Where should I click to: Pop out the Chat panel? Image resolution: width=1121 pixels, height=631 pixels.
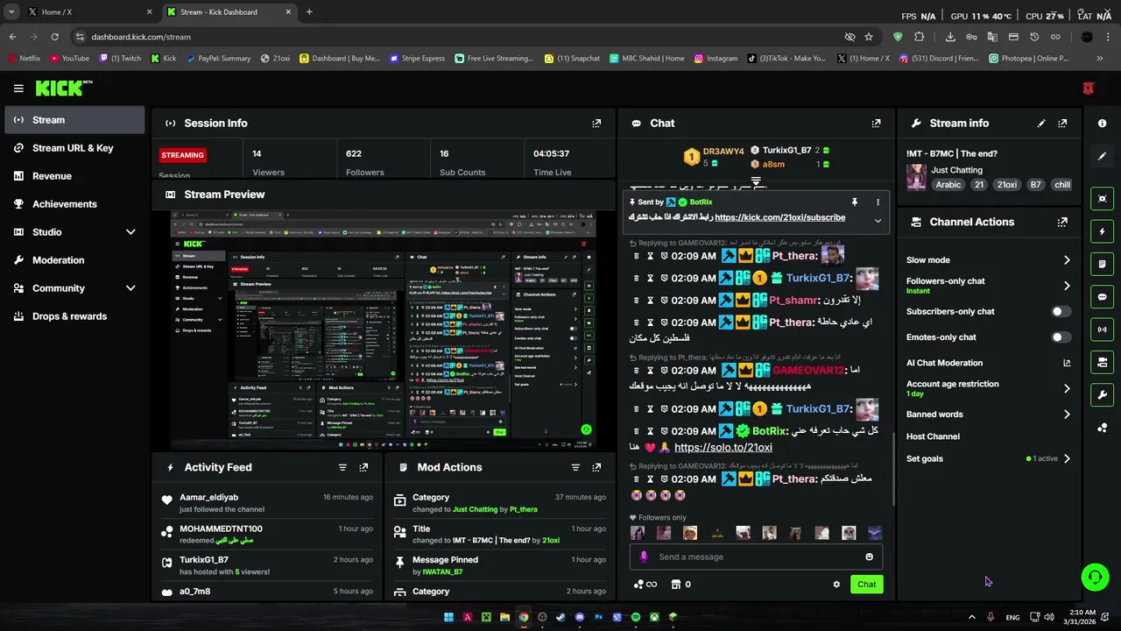coord(876,124)
